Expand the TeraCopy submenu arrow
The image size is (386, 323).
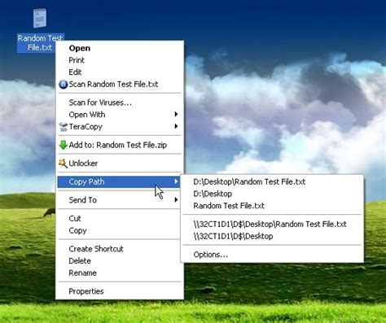tap(176, 126)
